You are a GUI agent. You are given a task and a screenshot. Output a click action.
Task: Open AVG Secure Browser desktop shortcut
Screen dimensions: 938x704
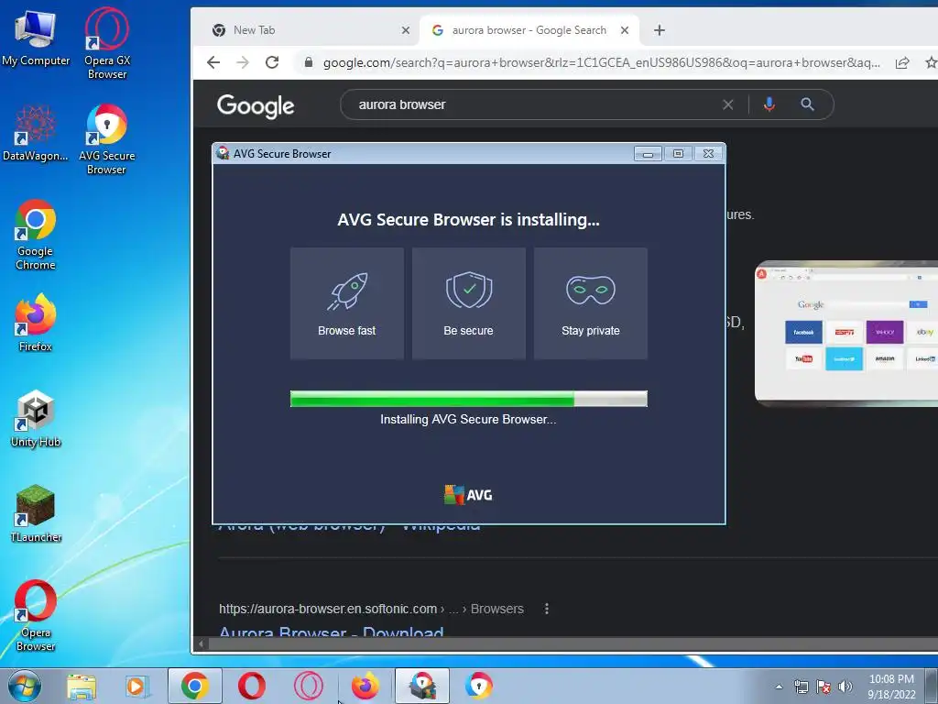pyautogui.click(x=106, y=139)
